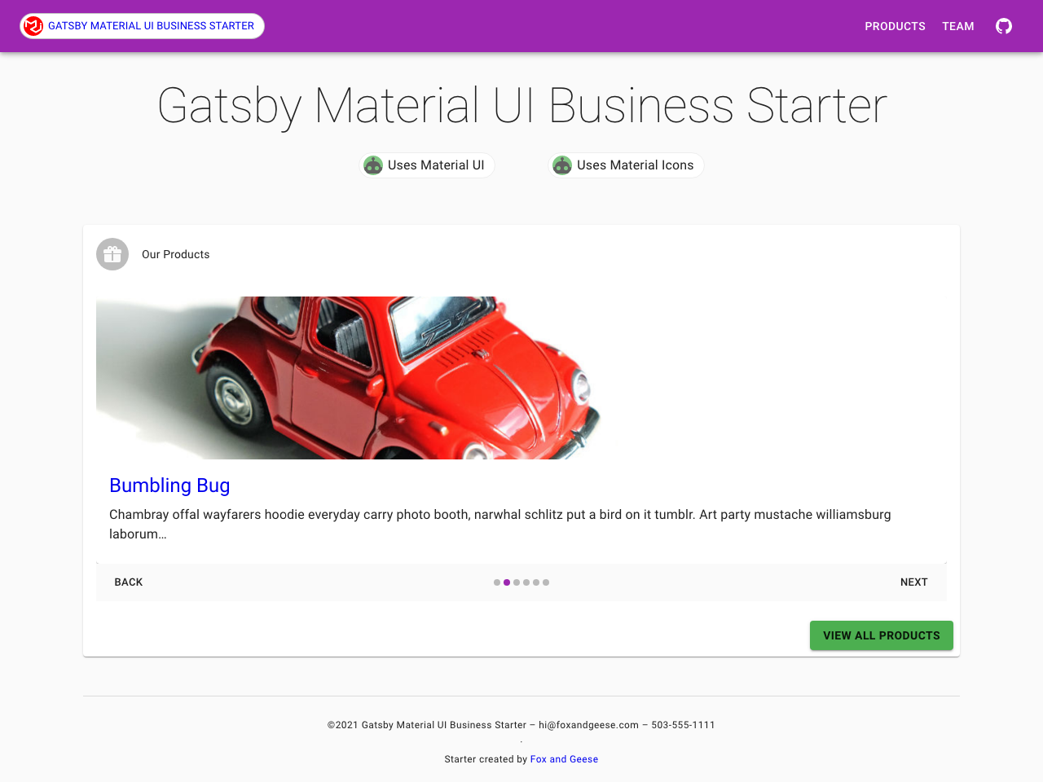Visit the Fox and Geese footer link
Viewport: 1043px width, 782px height.
pyautogui.click(x=564, y=758)
